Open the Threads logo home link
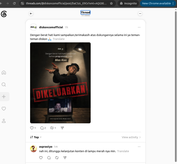Screen dimensions: 177x164 pos(4,14)
